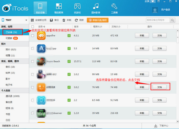Click 安装新应用 install new app
Screen dimensions: 179x129
point(39,20)
